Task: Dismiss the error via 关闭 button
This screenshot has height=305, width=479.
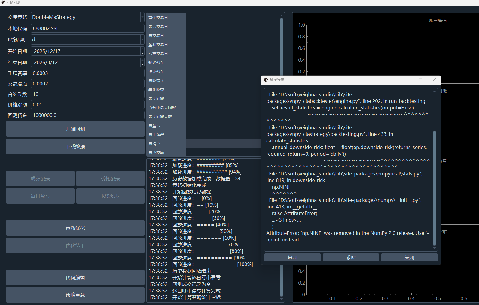Action: (x=409, y=258)
